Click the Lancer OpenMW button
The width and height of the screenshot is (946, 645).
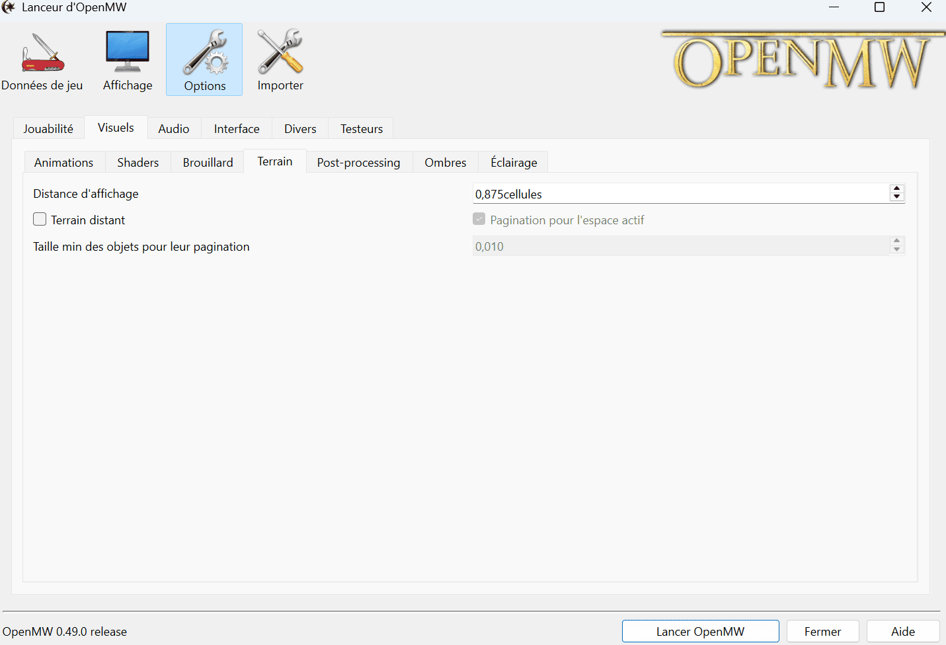click(x=700, y=631)
